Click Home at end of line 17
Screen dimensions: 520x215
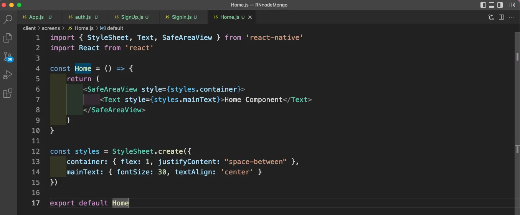[121, 203]
